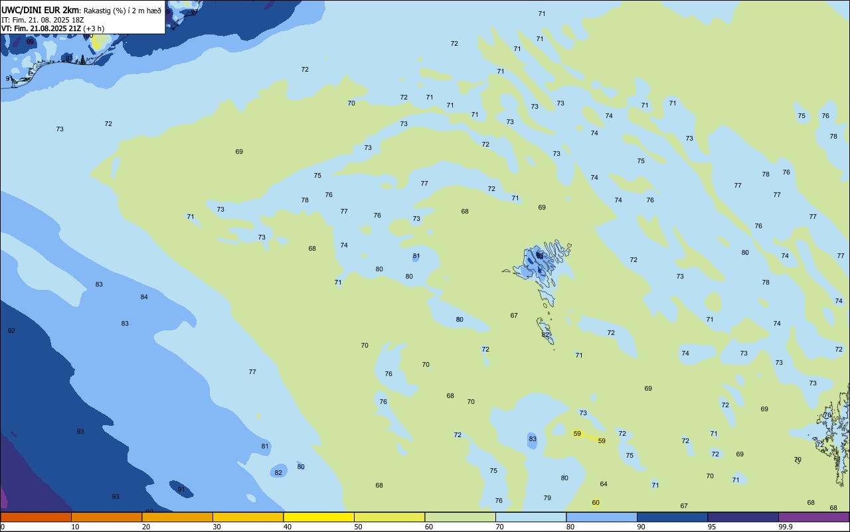
Task: Click the 0–10 dark orange legend segment
Action: tap(36, 517)
